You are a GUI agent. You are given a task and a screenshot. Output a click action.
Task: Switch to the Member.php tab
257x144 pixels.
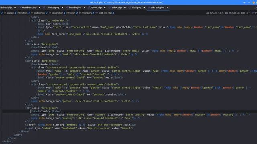[53, 8]
